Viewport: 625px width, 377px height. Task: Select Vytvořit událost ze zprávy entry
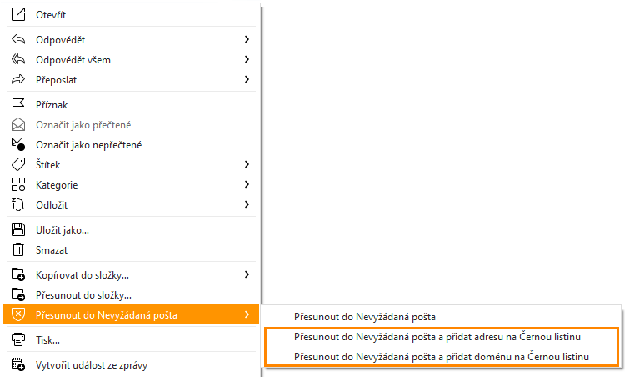(92, 364)
